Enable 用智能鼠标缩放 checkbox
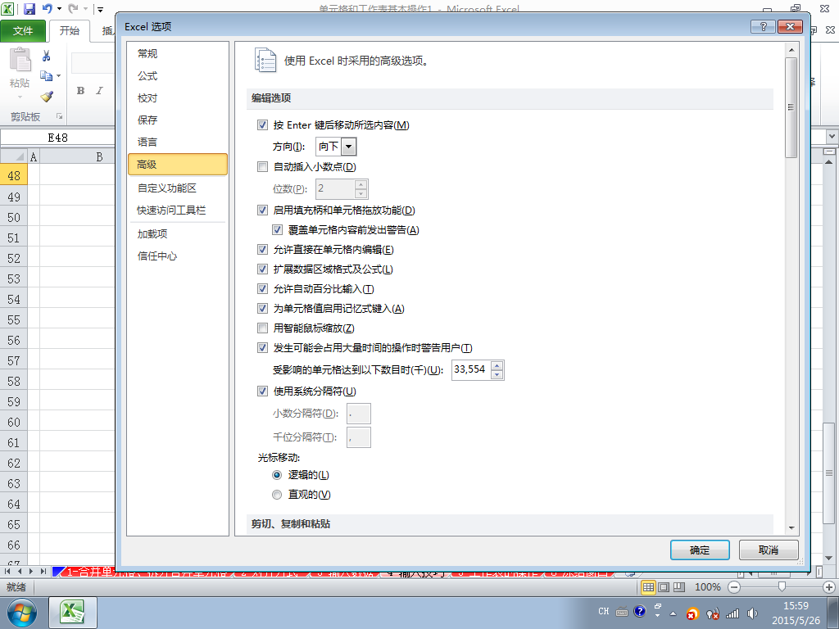The height and width of the screenshot is (629, 839). [262, 328]
